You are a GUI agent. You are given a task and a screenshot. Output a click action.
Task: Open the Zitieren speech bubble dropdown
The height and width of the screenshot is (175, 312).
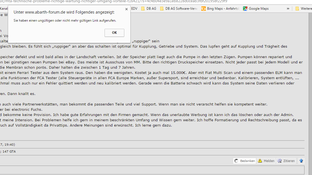click(279, 161)
